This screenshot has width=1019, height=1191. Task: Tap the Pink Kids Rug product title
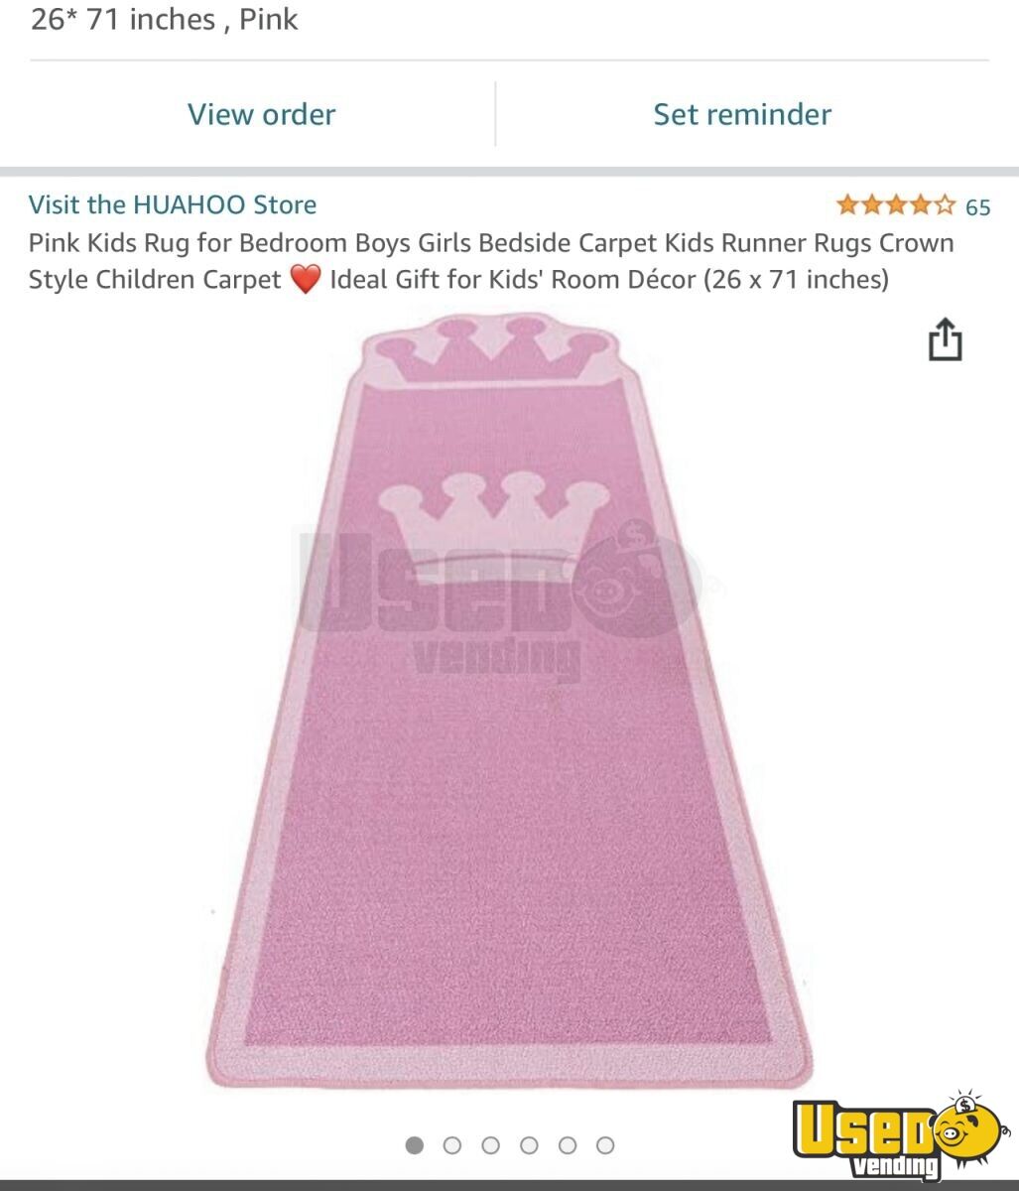click(491, 261)
